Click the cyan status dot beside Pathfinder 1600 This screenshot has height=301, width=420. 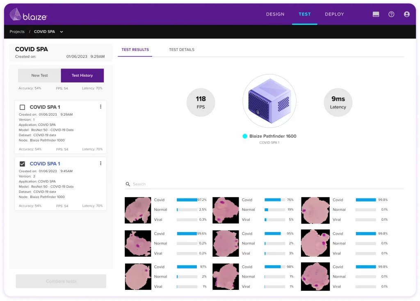pyautogui.click(x=245, y=136)
